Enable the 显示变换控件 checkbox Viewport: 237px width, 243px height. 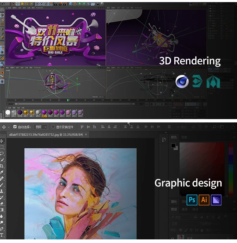pos(53,127)
